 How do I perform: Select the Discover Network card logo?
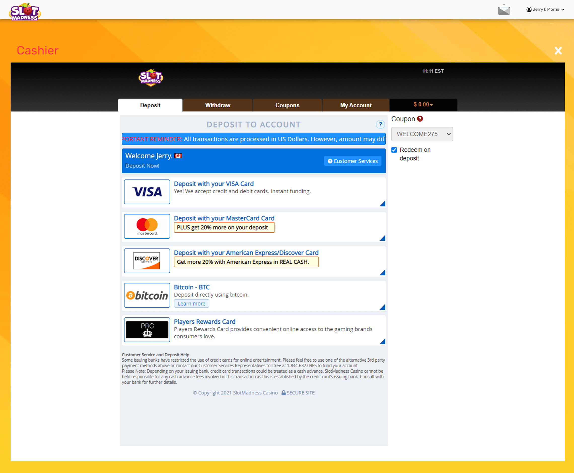coord(147,261)
